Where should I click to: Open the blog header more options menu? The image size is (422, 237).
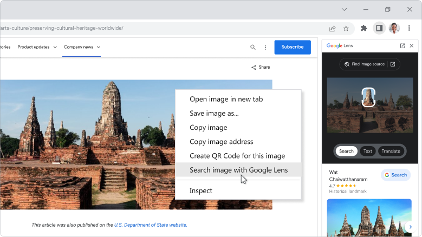[265, 47]
